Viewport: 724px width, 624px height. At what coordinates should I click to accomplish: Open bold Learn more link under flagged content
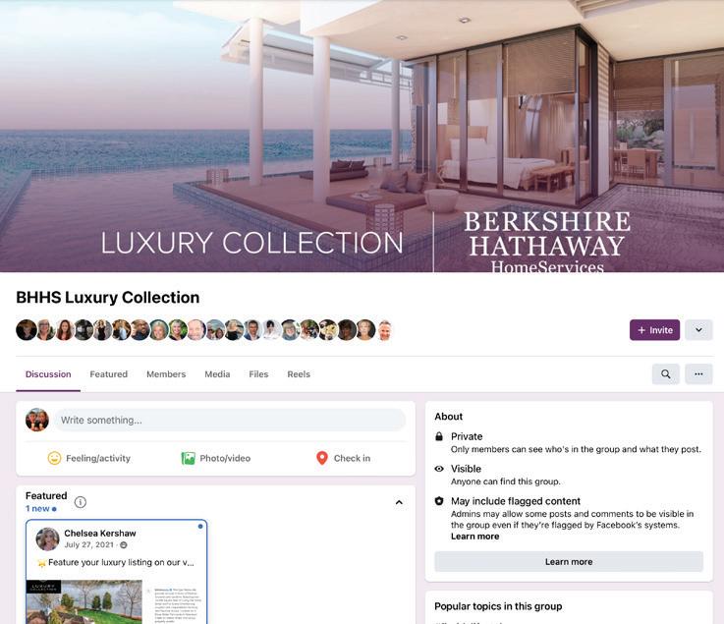click(x=474, y=537)
